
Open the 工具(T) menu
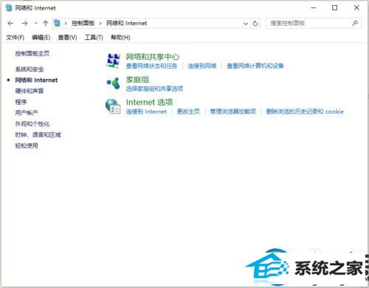coord(94,38)
